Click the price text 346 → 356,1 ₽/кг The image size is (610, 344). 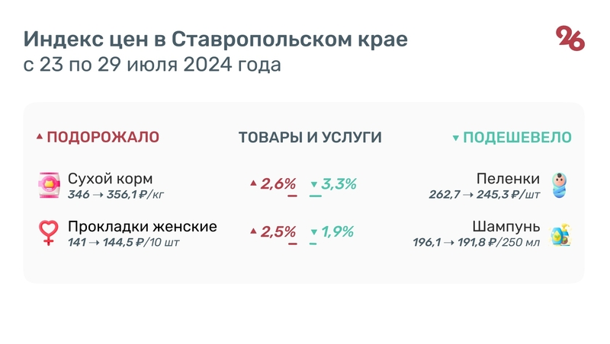(117, 195)
